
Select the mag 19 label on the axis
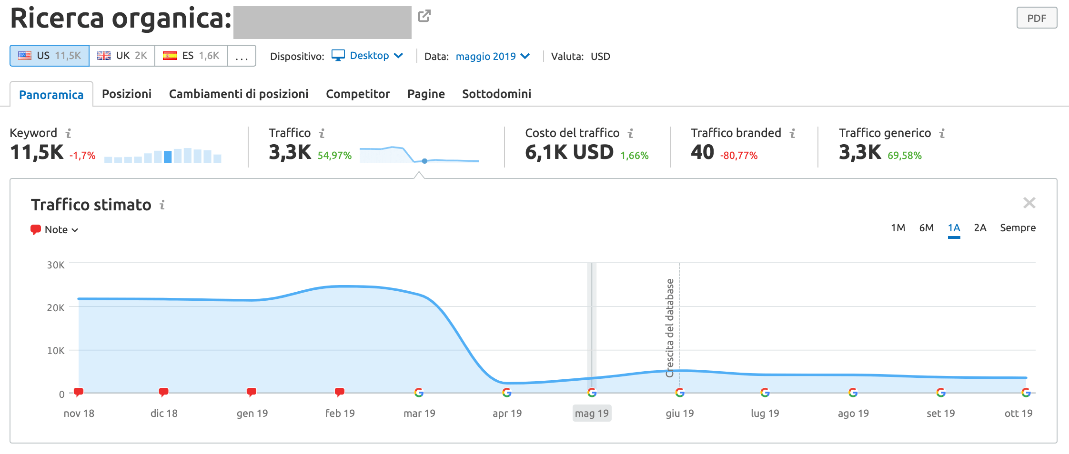(x=592, y=413)
